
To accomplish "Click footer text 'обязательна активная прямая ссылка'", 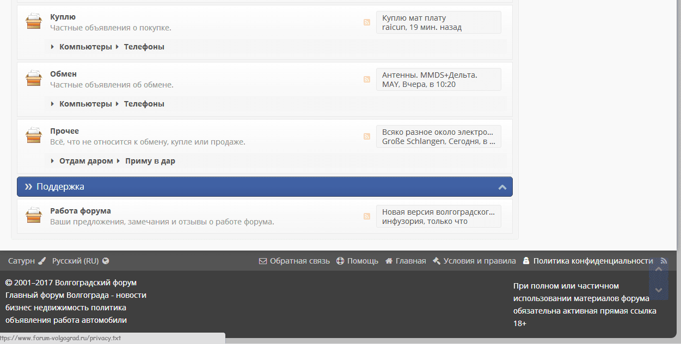I will point(585,311).
